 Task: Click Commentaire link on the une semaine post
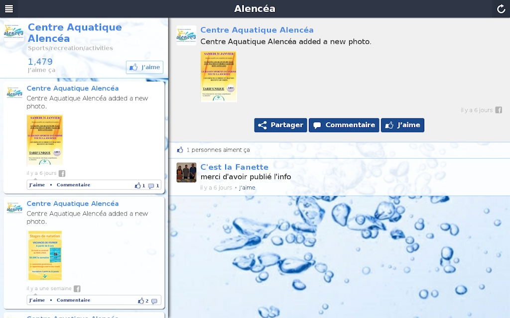74,300
